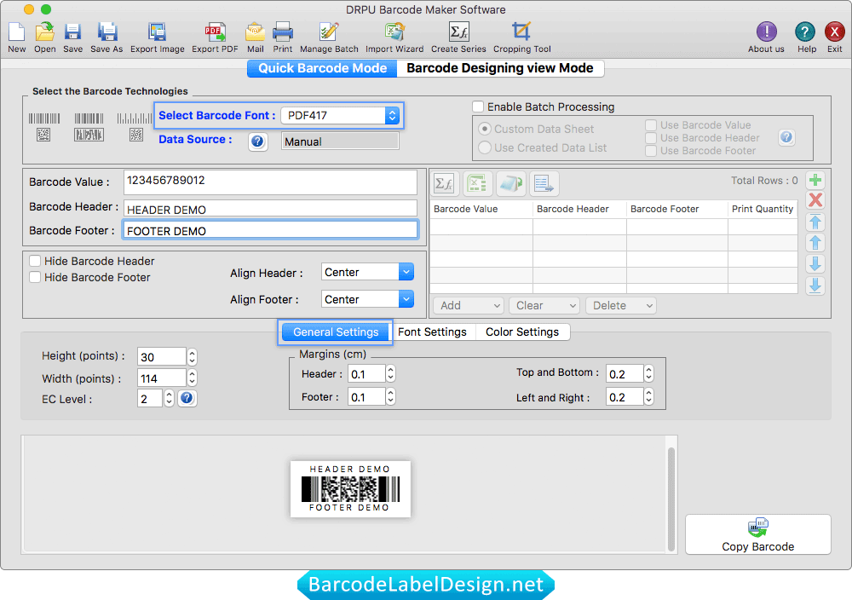Switch to Quick Barcode Mode tab
Screen dimensions: 852x600
click(322, 68)
